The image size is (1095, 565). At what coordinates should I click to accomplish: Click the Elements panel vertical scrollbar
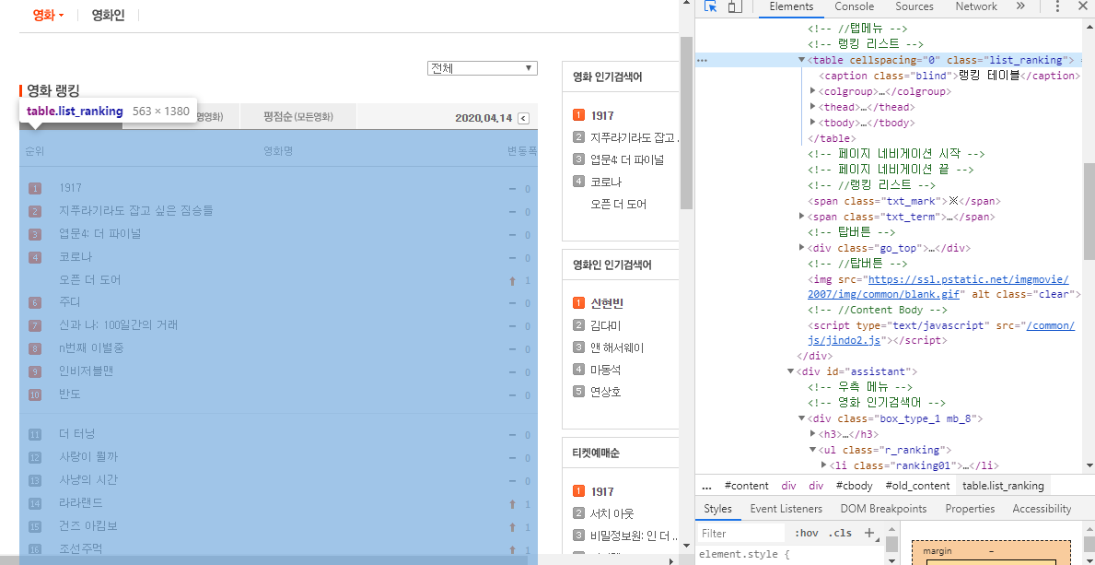1089,210
